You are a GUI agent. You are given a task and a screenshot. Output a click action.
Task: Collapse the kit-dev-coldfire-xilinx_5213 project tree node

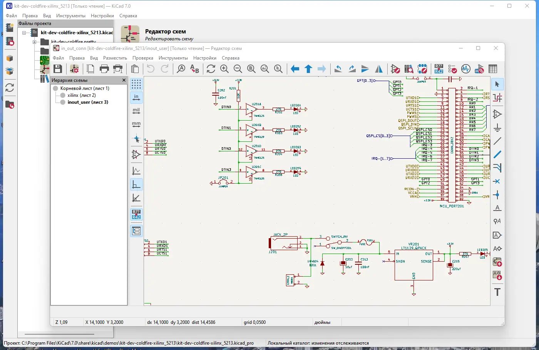[x=24, y=33]
